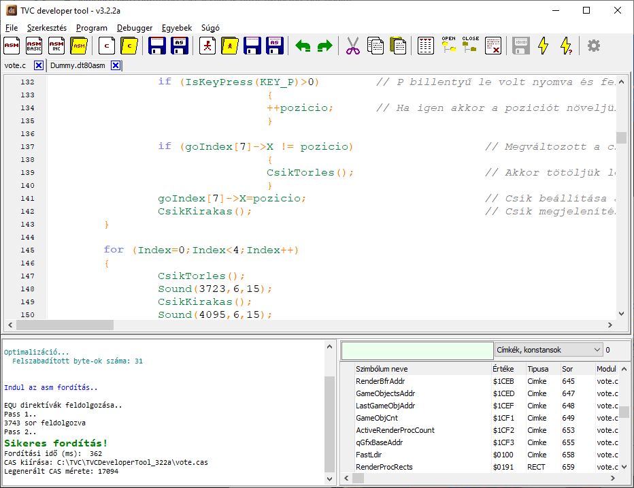Image resolution: width=634 pixels, height=488 pixels.
Task: Open the Címkék, konstansok dropdown
Action: click(x=548, y=350)
